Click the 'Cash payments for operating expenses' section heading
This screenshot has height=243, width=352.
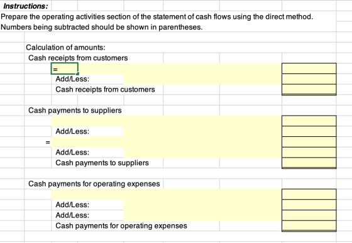coord(94,184)
